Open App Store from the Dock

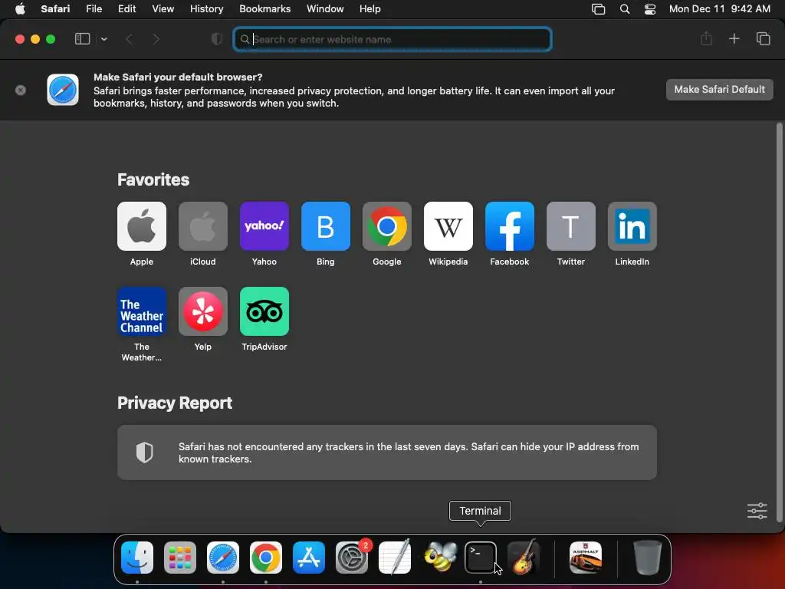pos(309,558)
